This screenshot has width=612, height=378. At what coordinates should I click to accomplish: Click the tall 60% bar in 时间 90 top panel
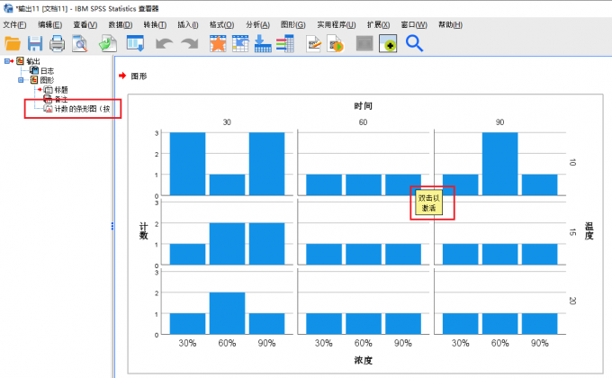point(500,164)
